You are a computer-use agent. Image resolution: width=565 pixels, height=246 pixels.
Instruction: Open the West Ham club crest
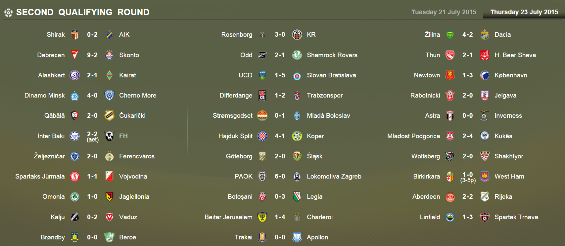[485, 176]
